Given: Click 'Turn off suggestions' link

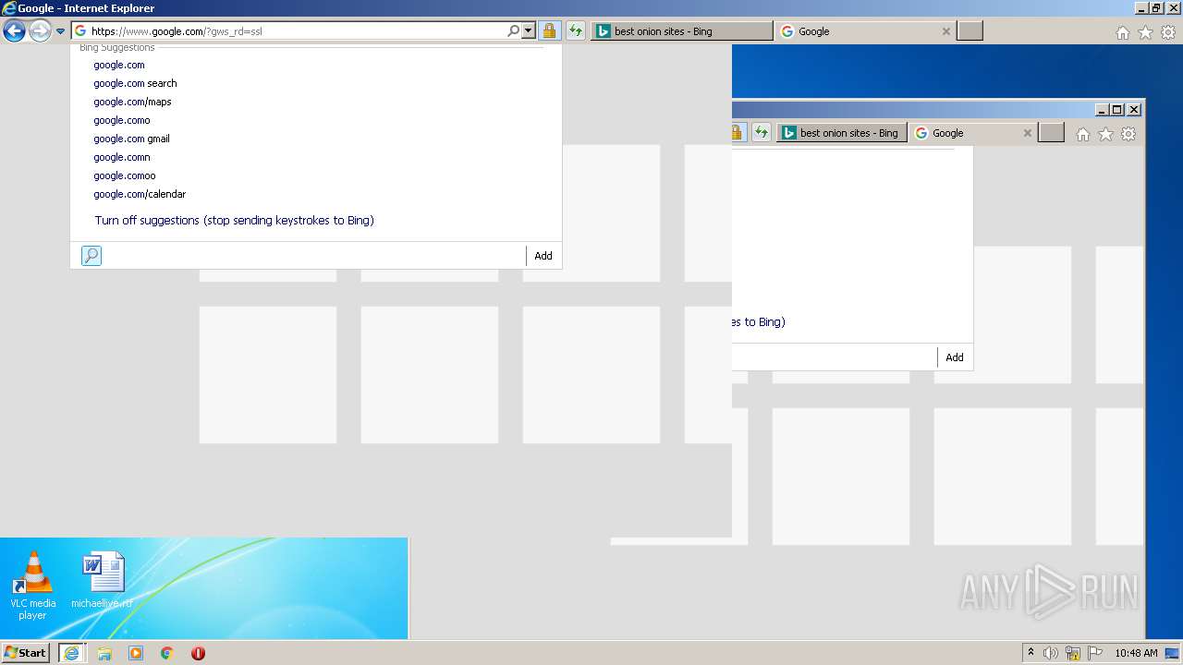Looking at the screenshot, I should pyautogui.click(x=234, y=221).
